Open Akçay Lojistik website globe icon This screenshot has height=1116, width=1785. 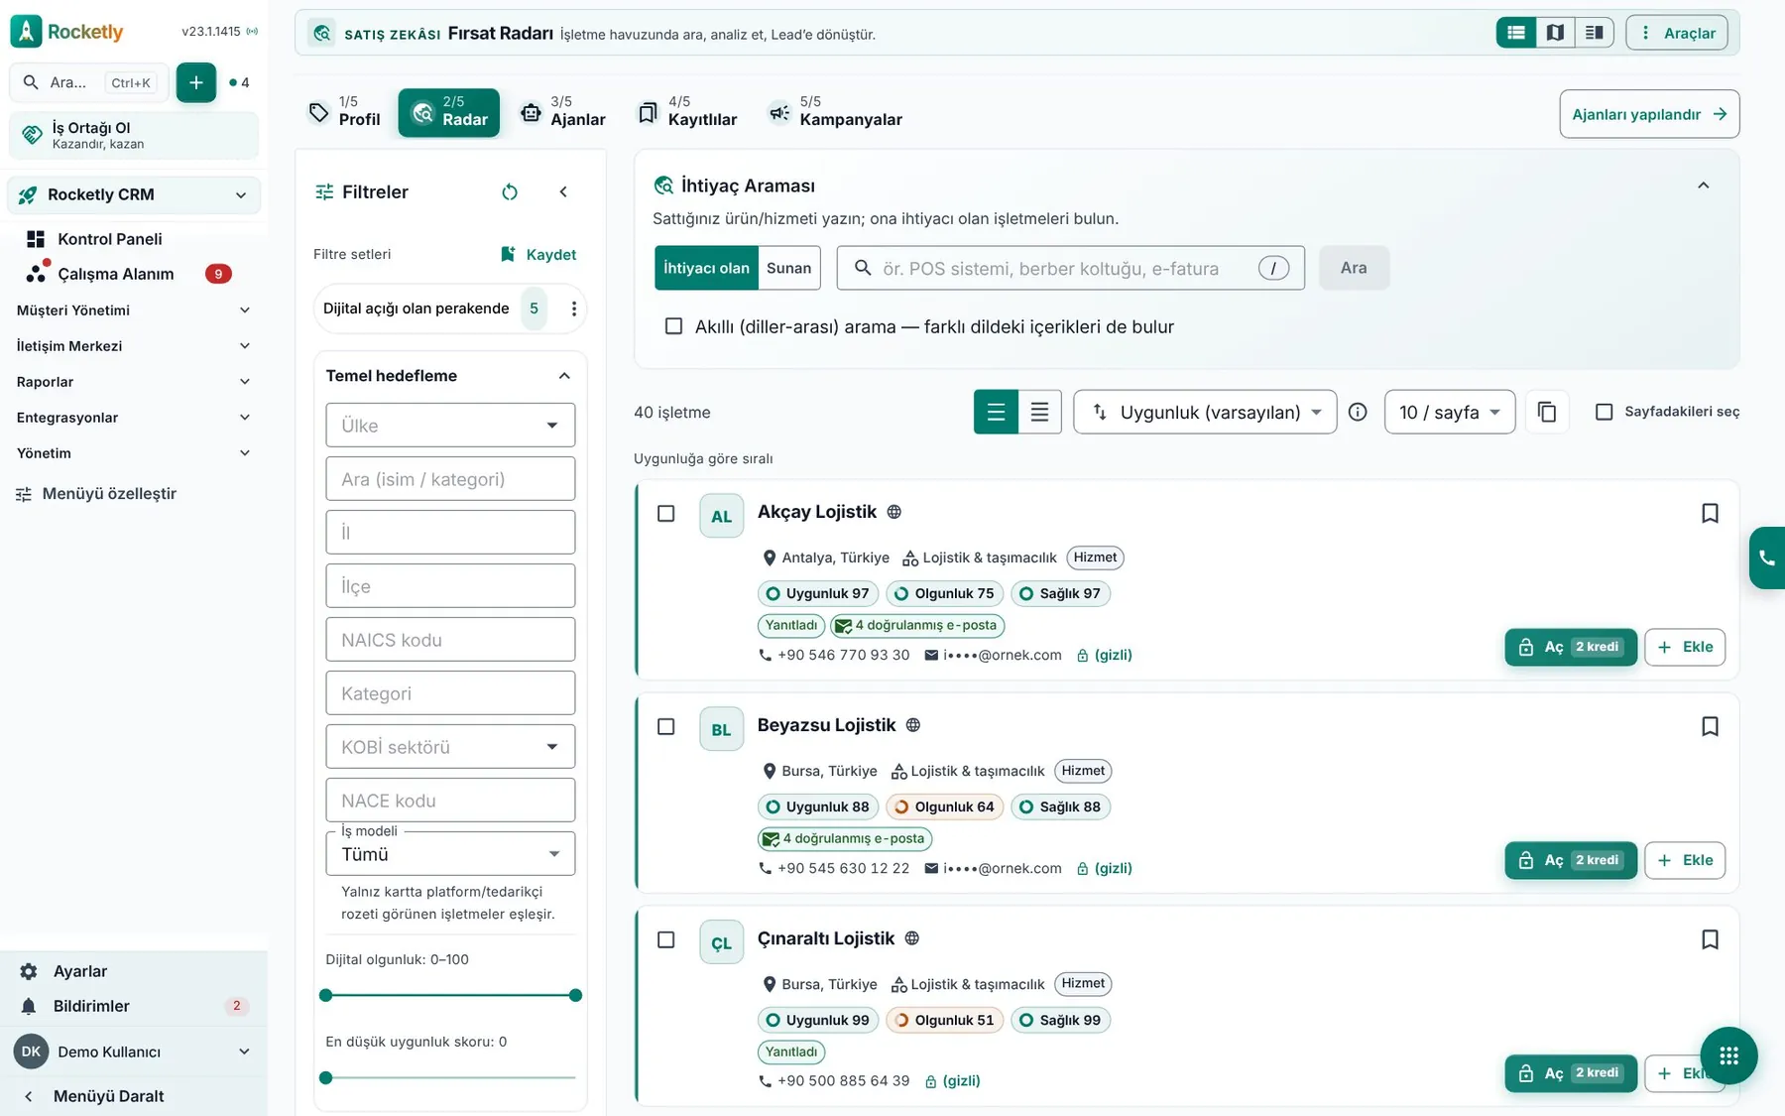[x=893, y=512]
